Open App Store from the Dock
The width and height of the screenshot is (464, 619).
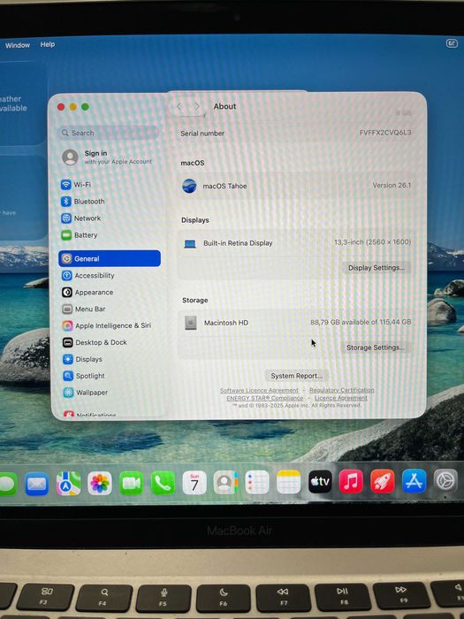[414, 481]
